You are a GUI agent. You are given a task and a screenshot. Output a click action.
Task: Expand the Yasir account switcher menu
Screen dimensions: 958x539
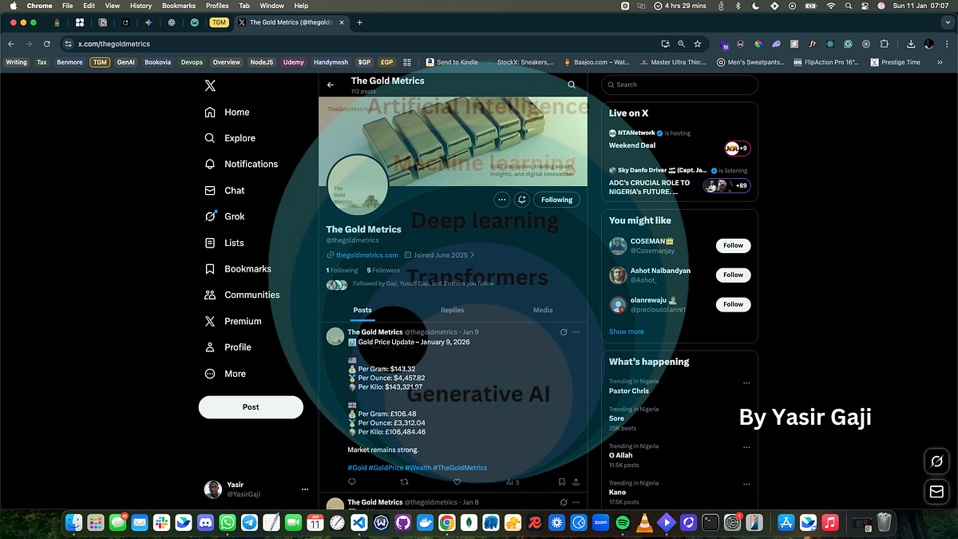tap(304, 489)
